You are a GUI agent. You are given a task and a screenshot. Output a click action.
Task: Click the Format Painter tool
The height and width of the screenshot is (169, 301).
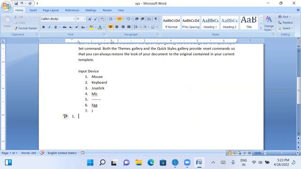[x=26, y=28]
